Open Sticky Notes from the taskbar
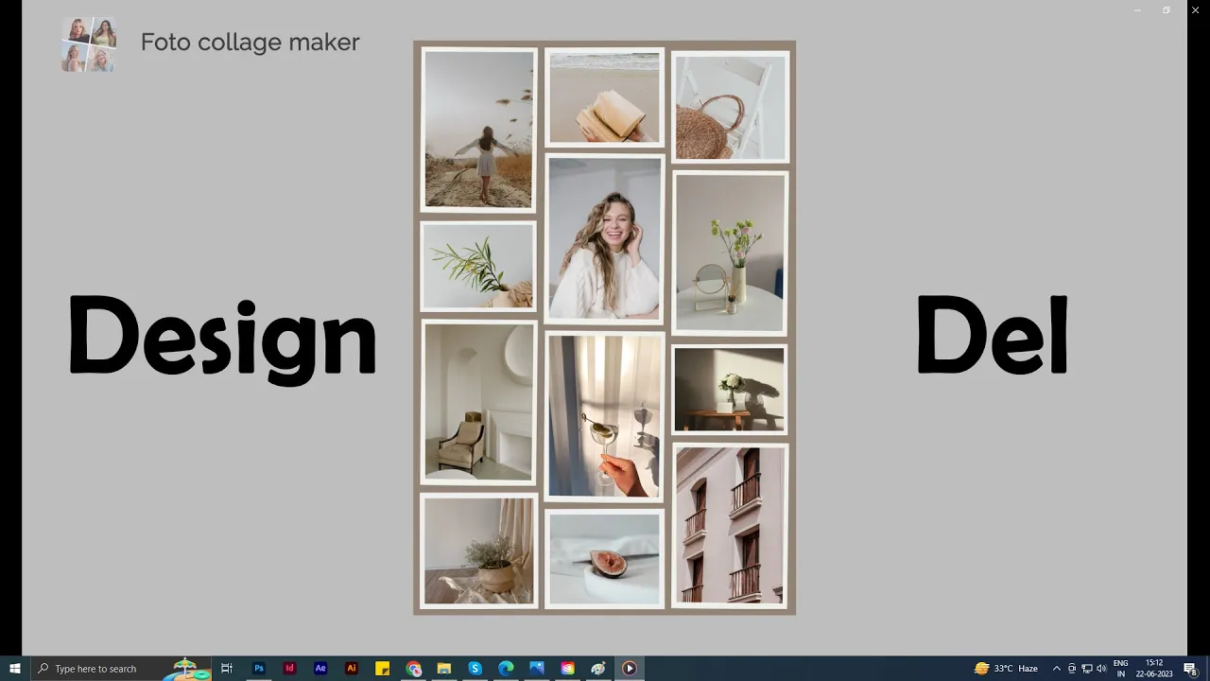This screenshot has height=681, width=1210. click(382, 668)
